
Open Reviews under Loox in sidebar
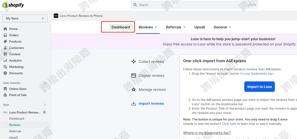coord(15,125)
